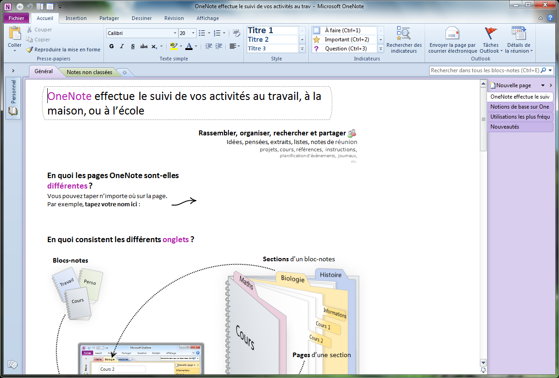Toggle italic formatting (I)
Screen dimensions: 559x378
122,46
